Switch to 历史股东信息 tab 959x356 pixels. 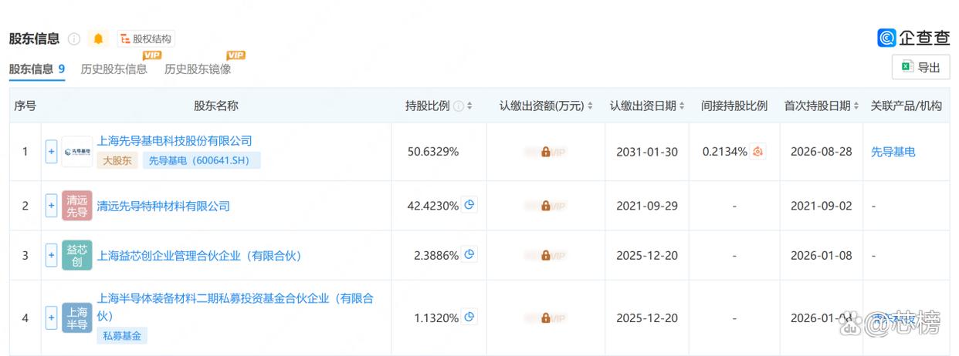(x=114, y=69)
